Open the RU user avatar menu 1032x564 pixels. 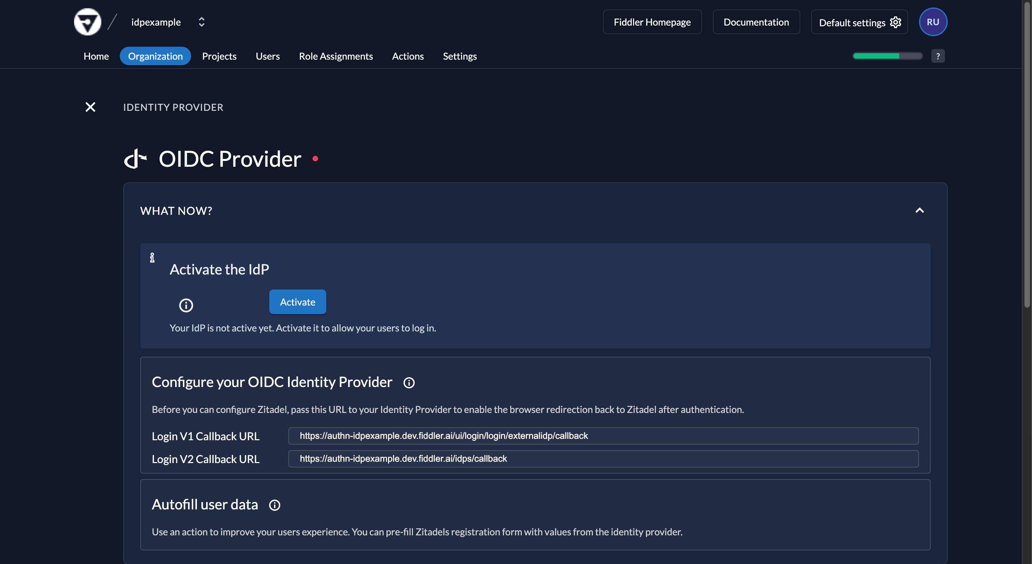[x=933, y=22]
